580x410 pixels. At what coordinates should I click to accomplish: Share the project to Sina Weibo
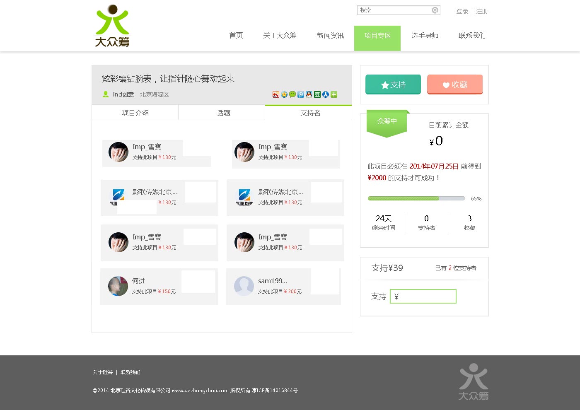(275, 94)
